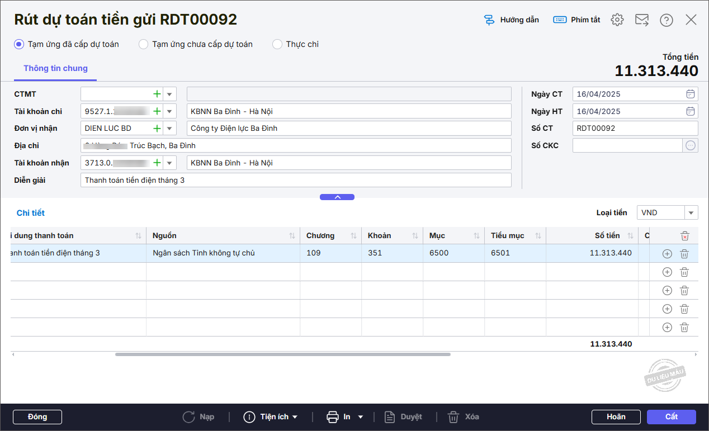This screenshot has width=709, height=431.
Task: Click the envelope feedback icon
Action: pos(641,20)
